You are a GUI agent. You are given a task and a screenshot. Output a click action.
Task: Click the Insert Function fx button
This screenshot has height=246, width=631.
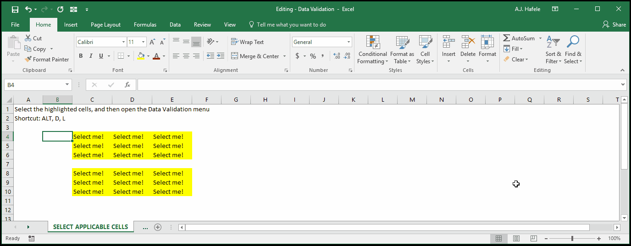127,85
